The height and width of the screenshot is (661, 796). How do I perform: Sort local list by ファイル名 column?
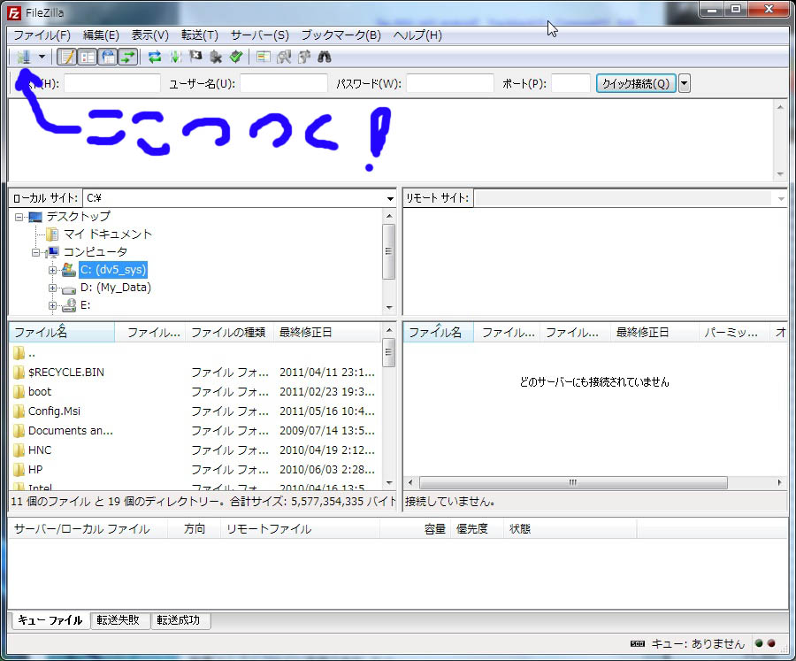click(62, 333)
